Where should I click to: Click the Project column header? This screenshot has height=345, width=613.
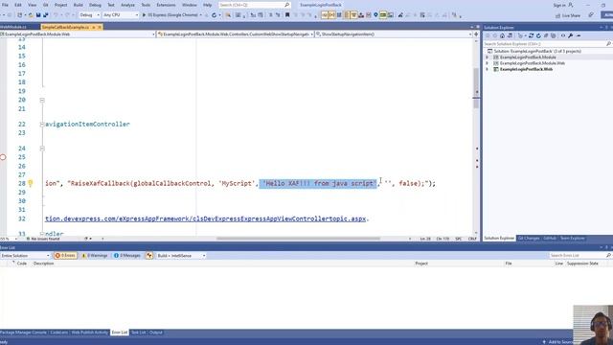coord(421,264)
